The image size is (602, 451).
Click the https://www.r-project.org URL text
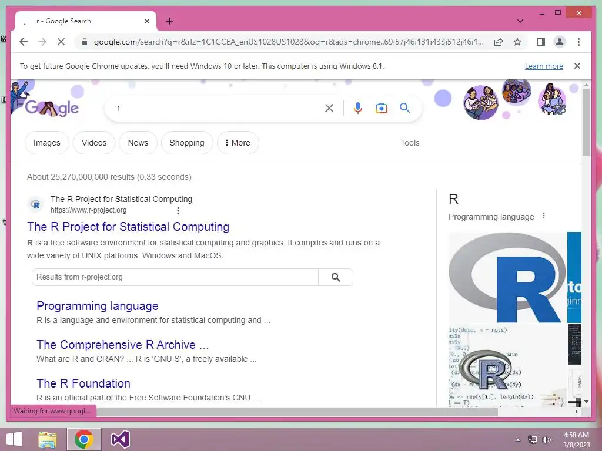pyautogui.click(x=89, y=210)
